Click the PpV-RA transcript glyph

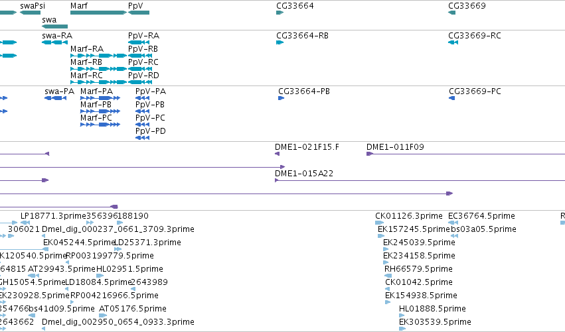click(x=140, y=42)
